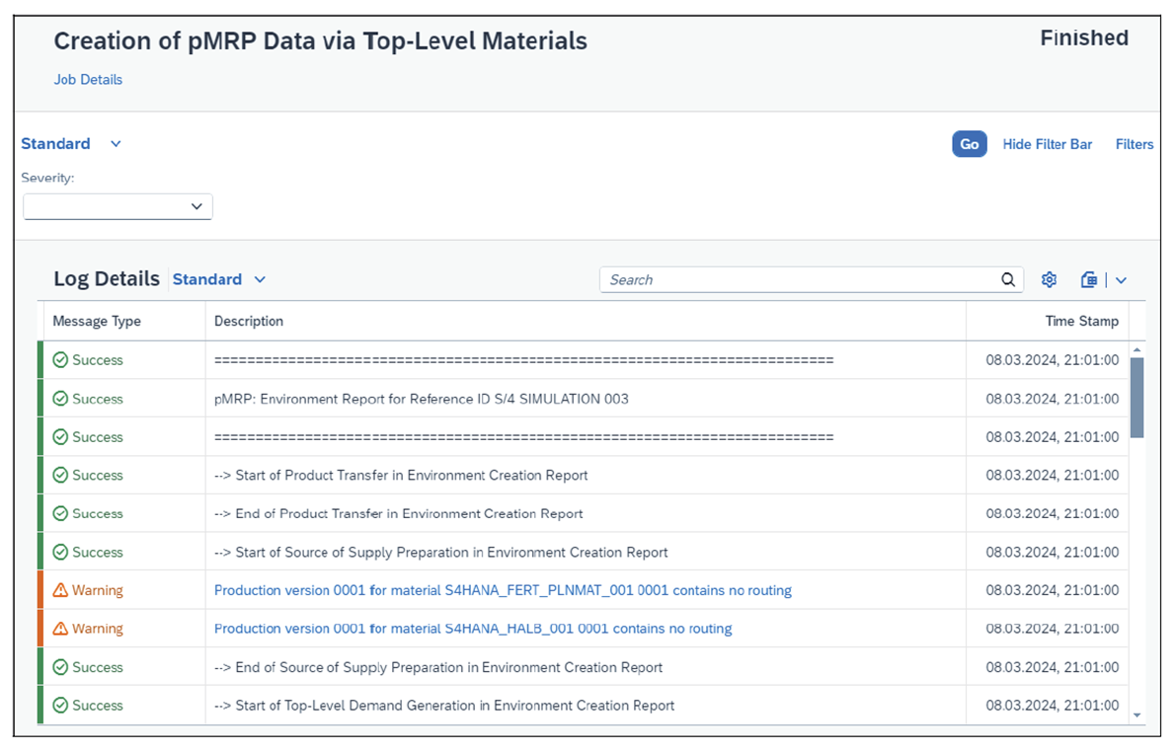Screen dimensions: 1176x753
Task: Open the table settings gear icon
Action: pyautogui.click(x=1049, y=279)
